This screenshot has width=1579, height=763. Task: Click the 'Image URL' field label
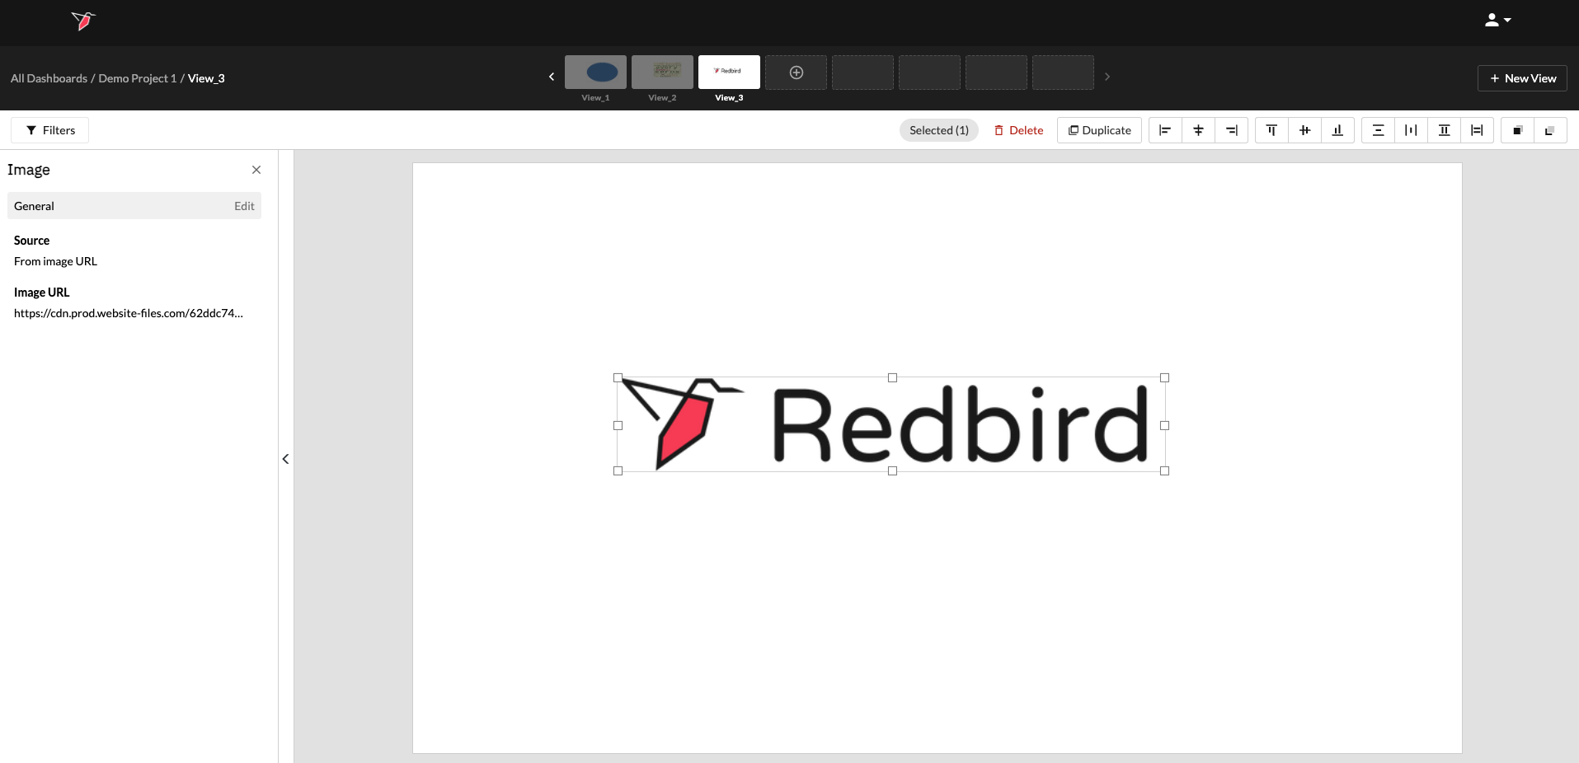[41, 293]
